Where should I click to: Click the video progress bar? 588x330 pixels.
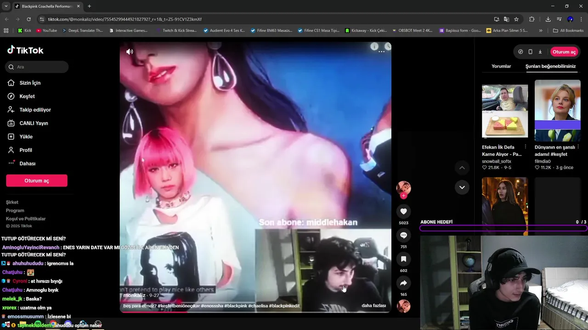[x=255, y=312]
